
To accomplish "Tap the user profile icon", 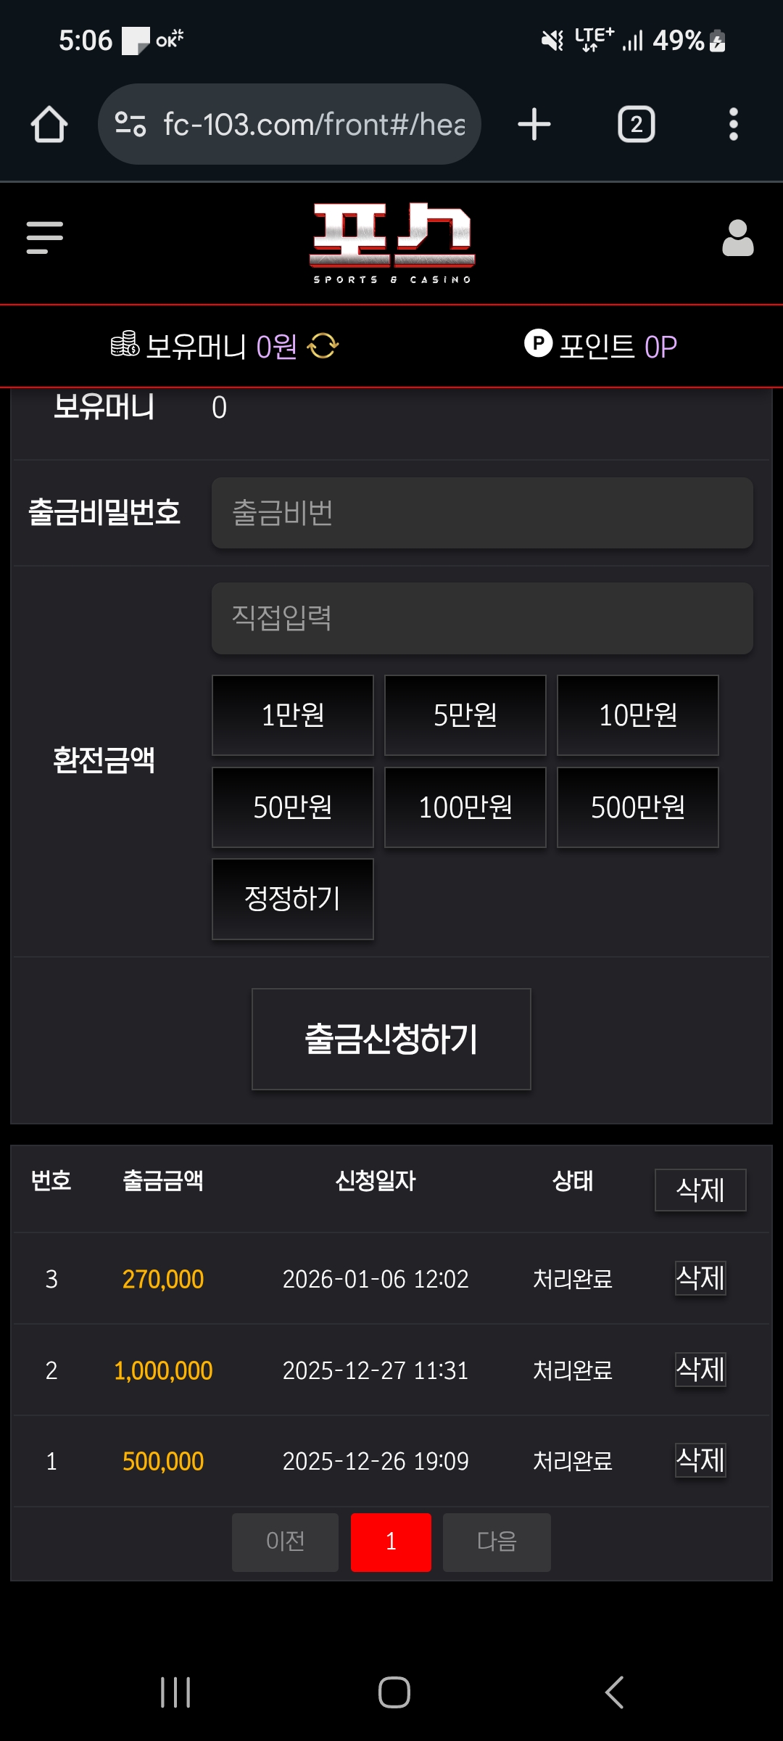I will [738, 238].
